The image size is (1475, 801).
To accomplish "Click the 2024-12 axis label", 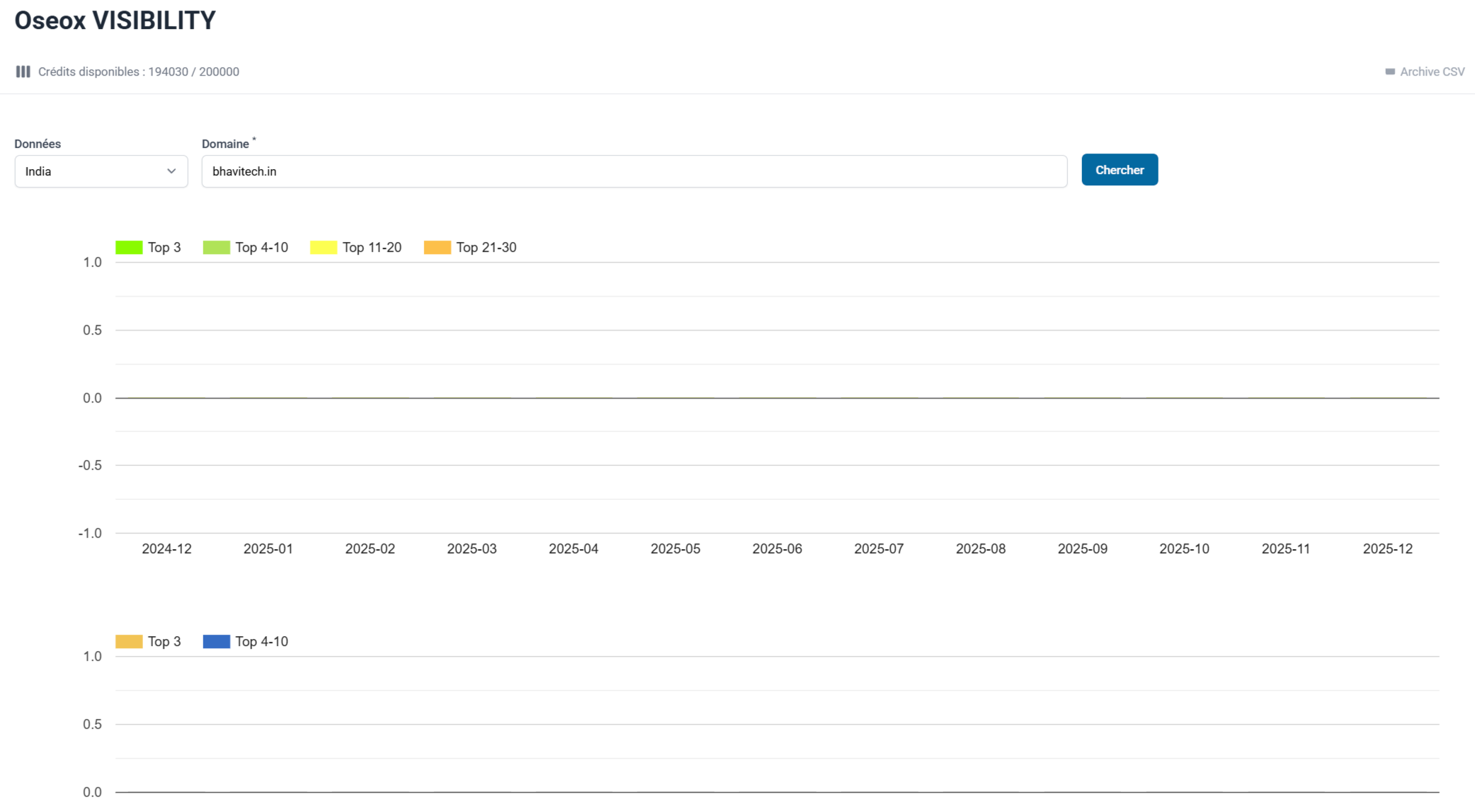I will (x=166, y=549).
